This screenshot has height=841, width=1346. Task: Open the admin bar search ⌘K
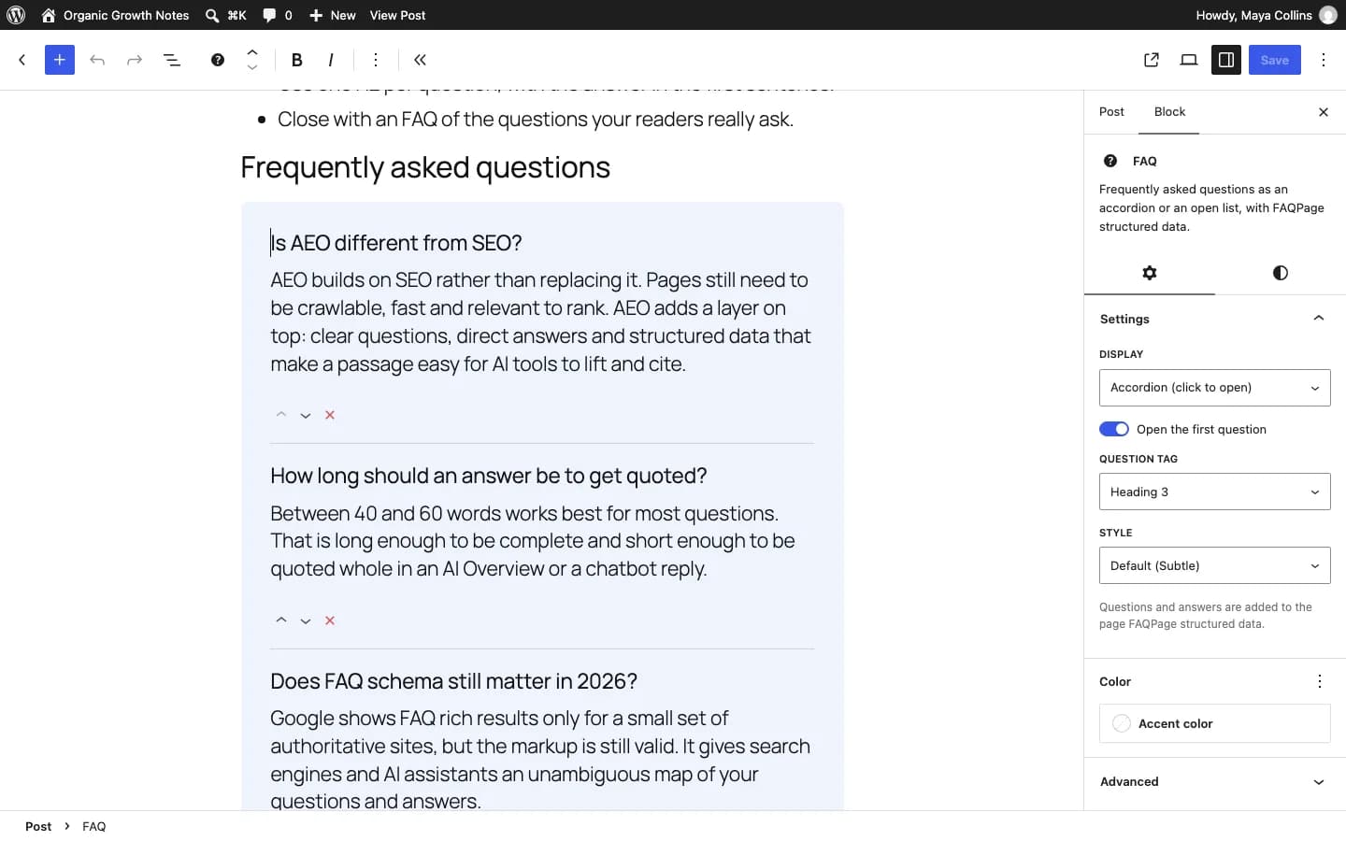[x=225, y=15]
